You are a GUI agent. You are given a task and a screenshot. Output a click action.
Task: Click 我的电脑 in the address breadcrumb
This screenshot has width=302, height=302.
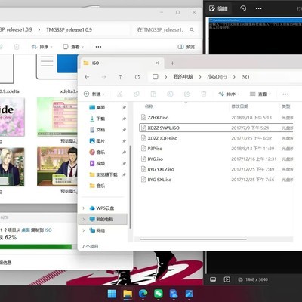[183, 77]
